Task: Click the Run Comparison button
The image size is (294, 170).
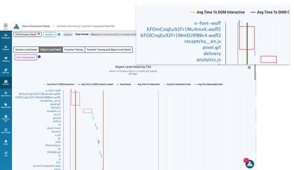Action: pos(26,57)
